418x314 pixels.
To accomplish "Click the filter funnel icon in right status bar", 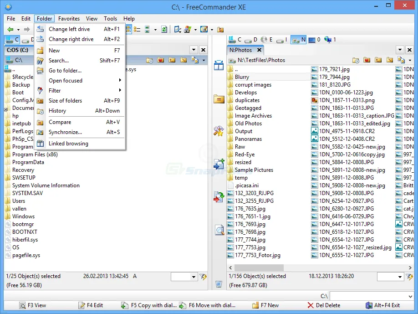I will (x=409, y=277).
